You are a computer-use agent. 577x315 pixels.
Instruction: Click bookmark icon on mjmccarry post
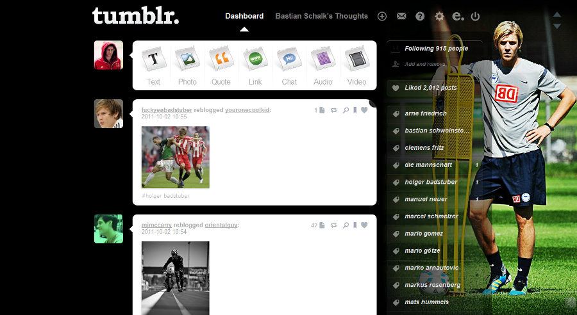click(355, 225)
